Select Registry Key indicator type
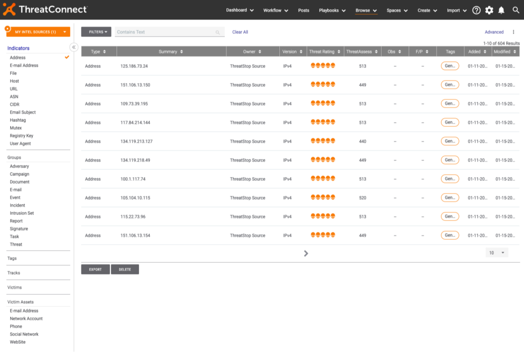The width and height of the screenshot is (524, 354). point(21,135)
